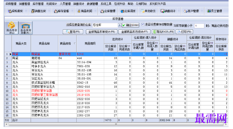Sort by the 商品名称 column header
This screenshot has height=129, width=233.
click(44, 44)
